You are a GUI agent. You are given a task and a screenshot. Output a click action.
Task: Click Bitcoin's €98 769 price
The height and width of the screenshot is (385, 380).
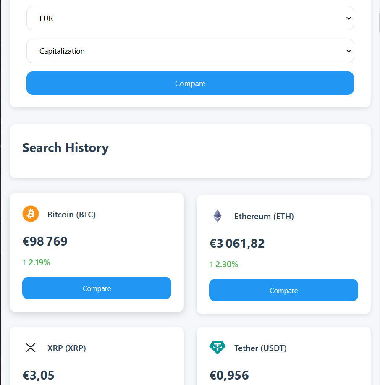tap(45, 241)
